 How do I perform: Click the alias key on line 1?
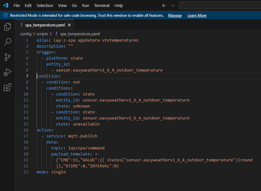[x=43, y=40]
